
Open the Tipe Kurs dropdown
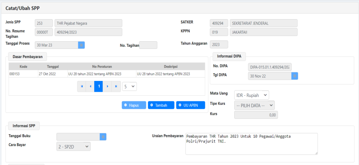254,105
